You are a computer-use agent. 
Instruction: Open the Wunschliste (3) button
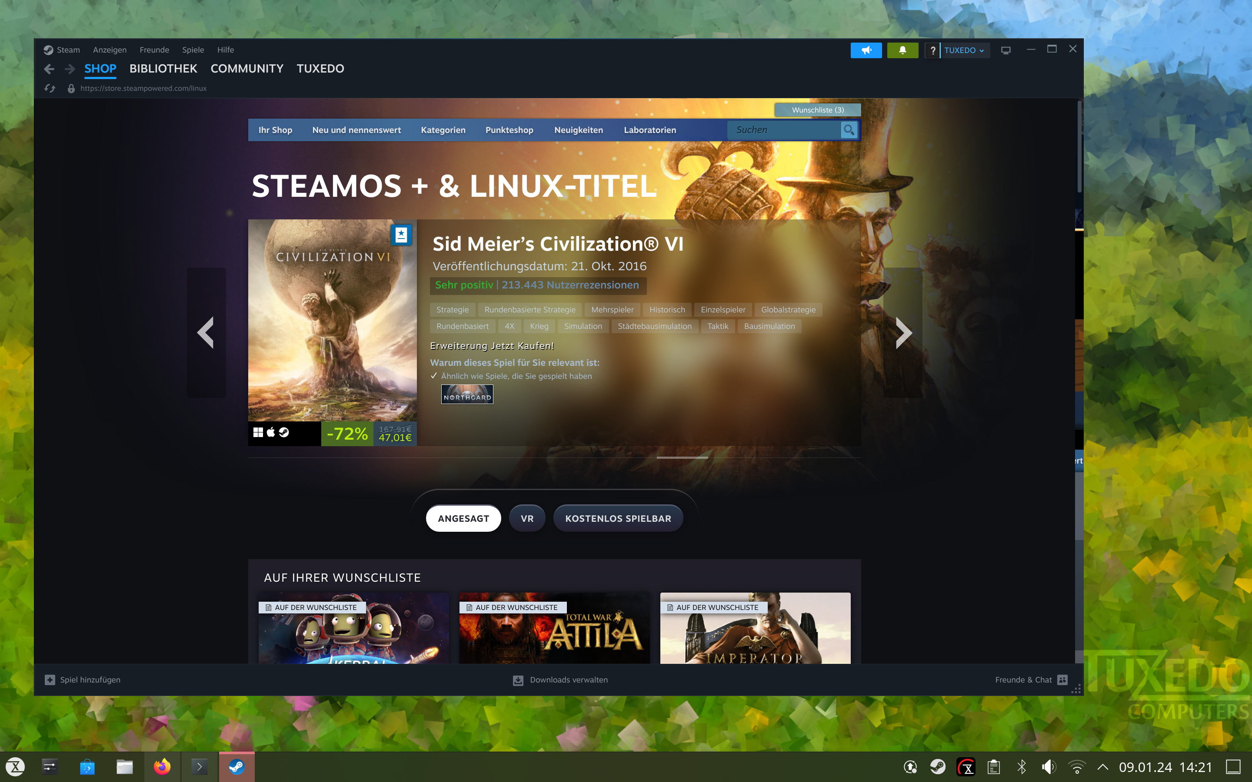click(817, 109)
